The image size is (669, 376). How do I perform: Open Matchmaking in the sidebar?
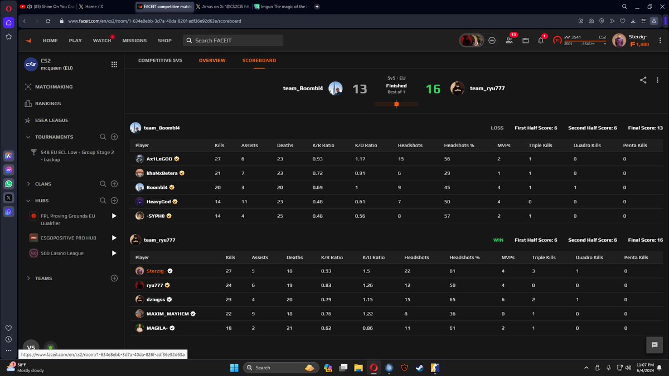coord(54,87)
